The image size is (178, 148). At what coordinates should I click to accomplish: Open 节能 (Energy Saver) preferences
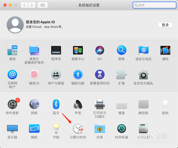[x=56, y=128]
